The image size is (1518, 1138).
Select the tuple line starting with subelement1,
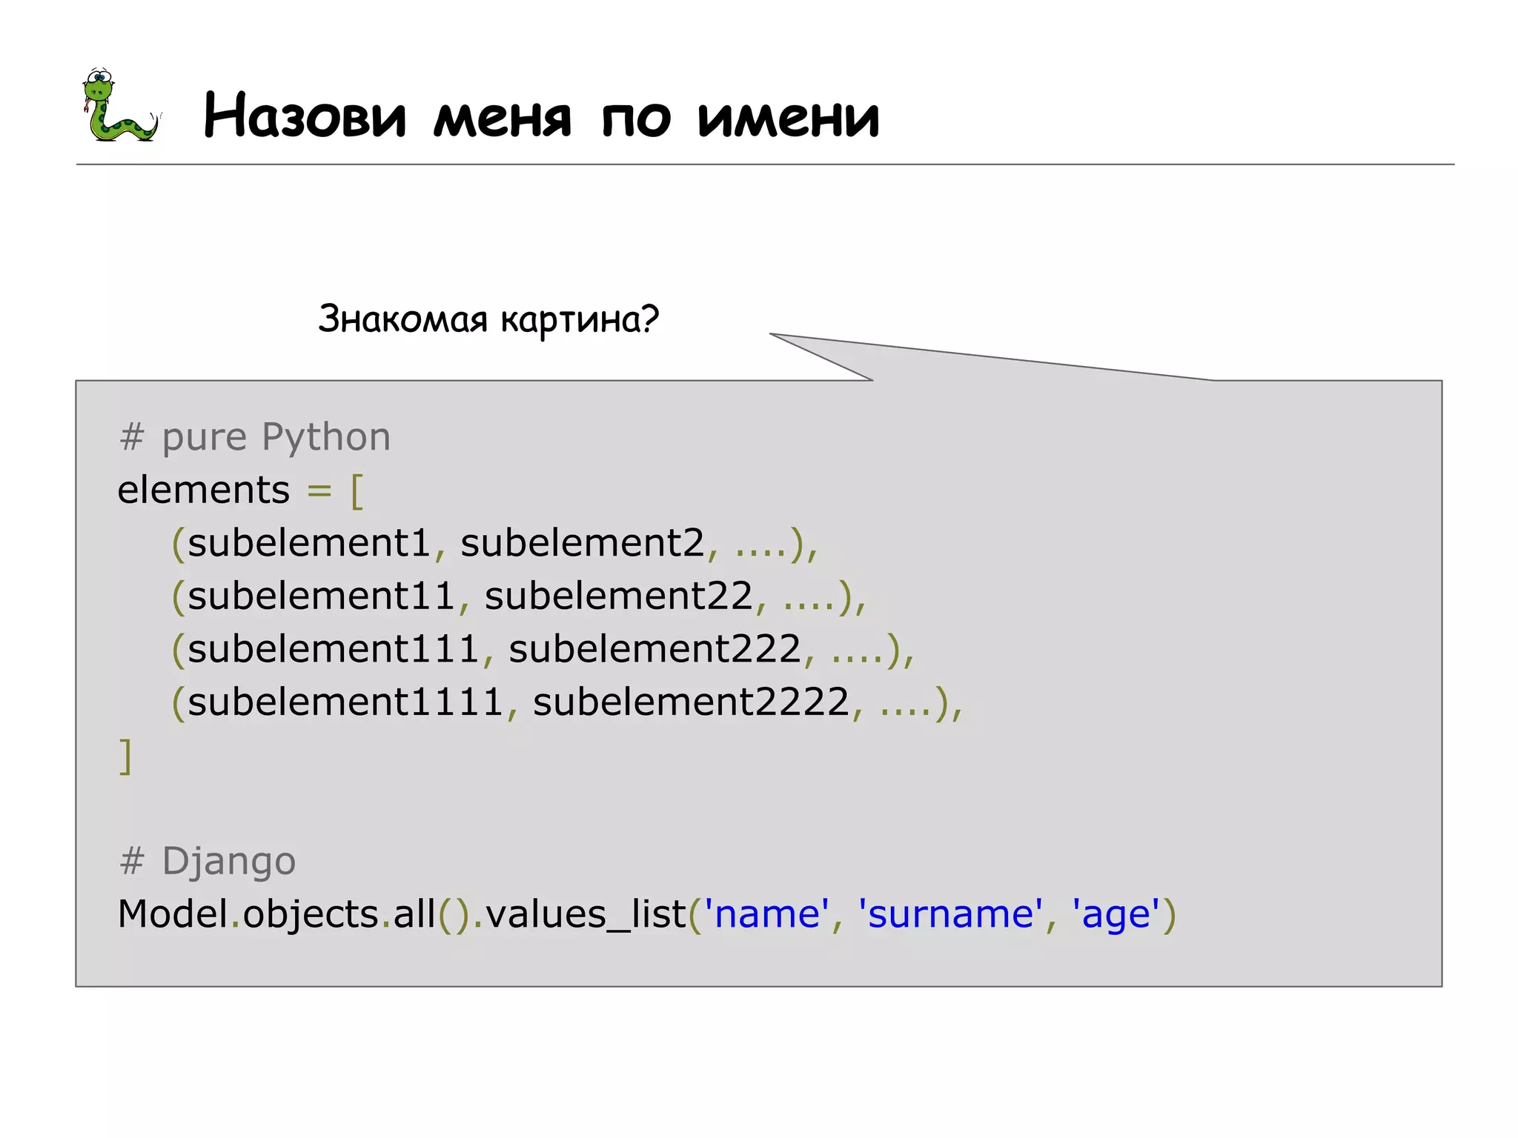(x=494, y=543)
